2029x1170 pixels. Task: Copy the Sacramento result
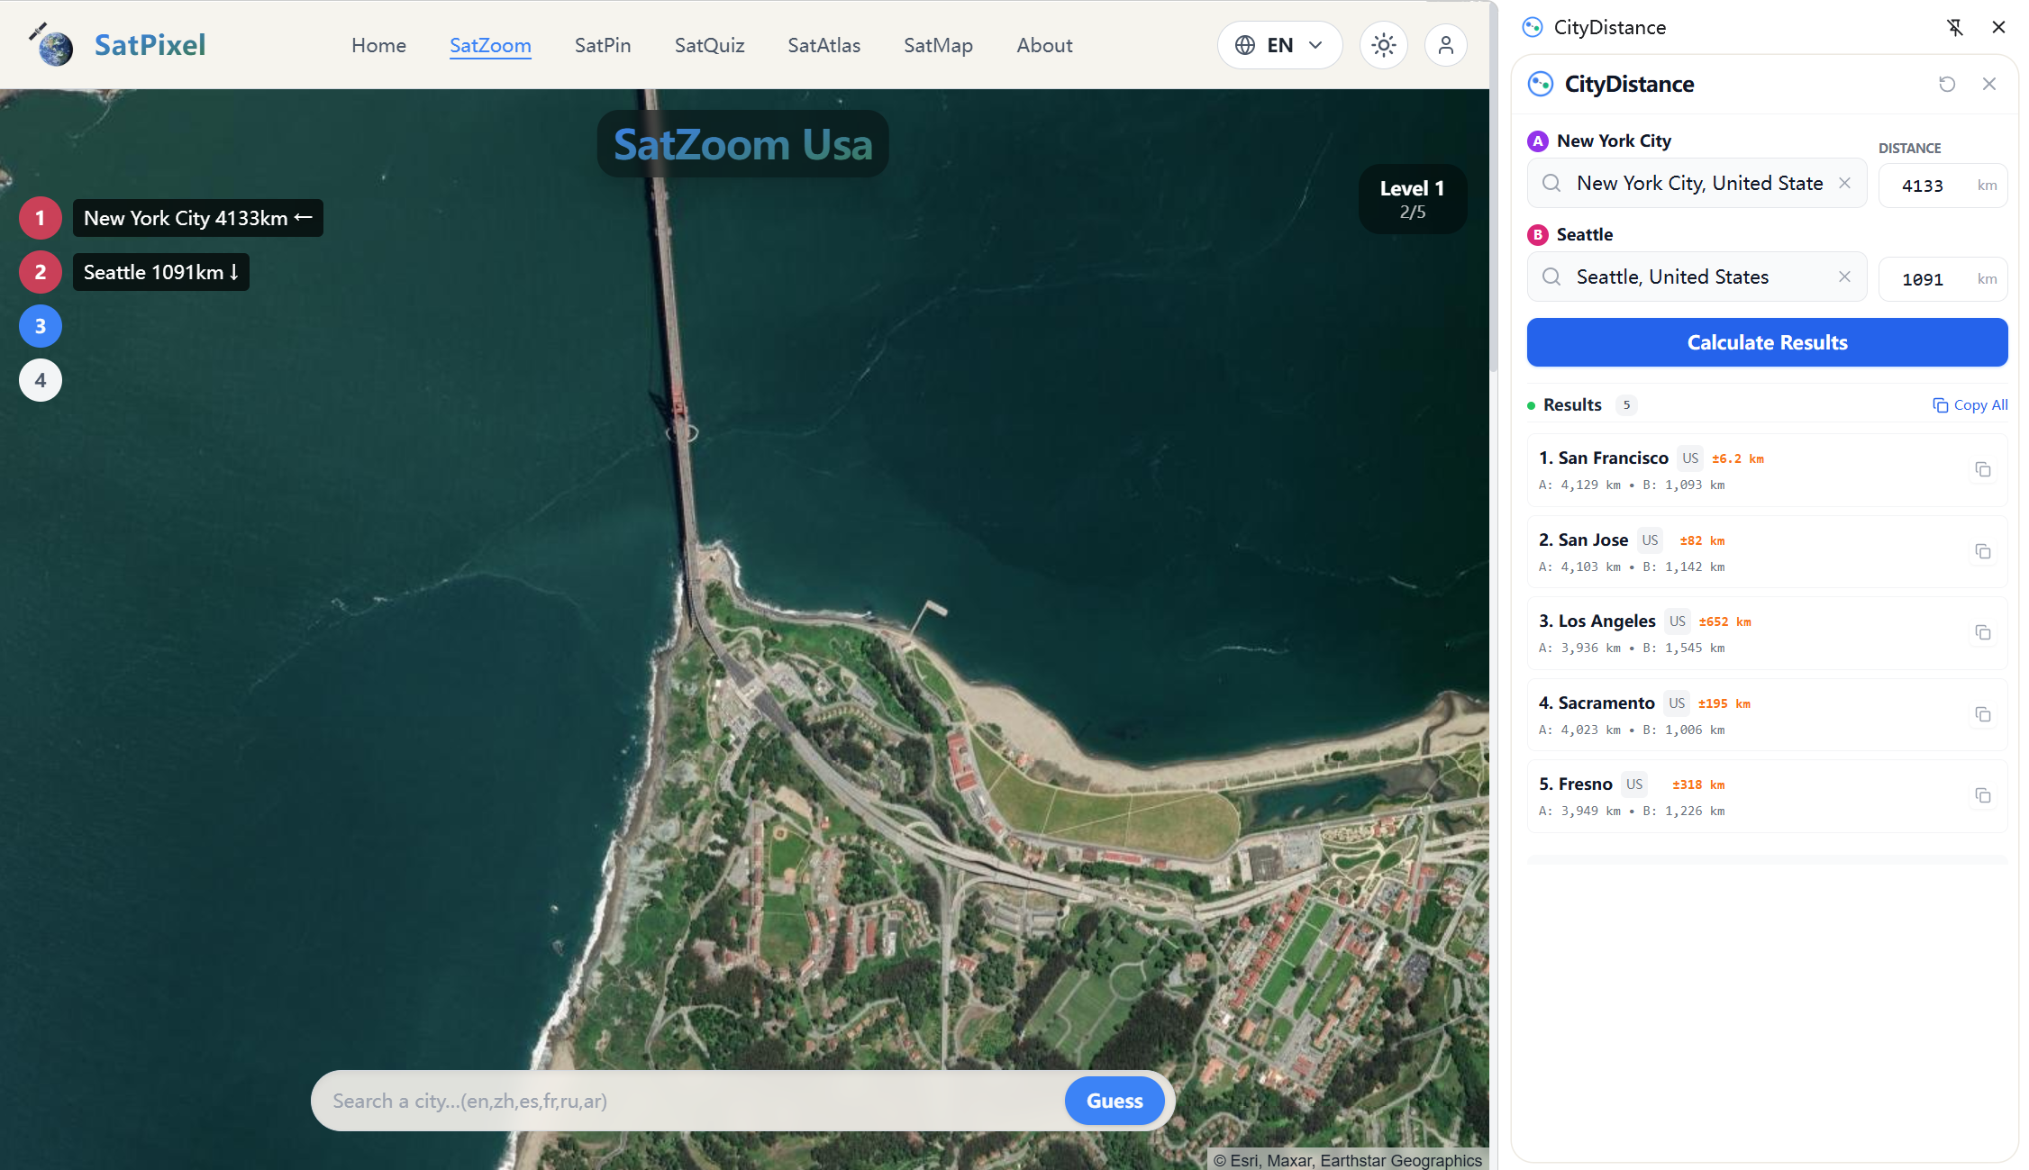(x=1983, y=713)
